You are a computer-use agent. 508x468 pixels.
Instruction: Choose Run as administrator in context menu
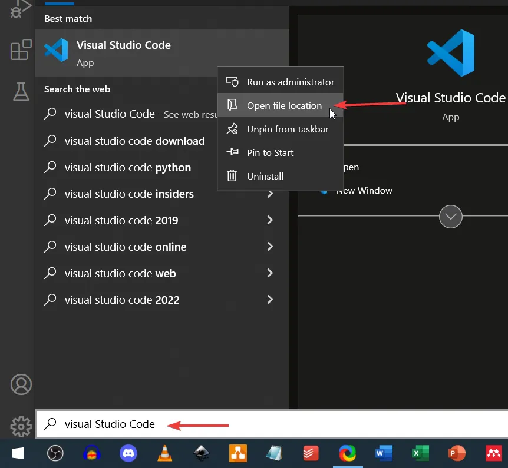(281, 82)
